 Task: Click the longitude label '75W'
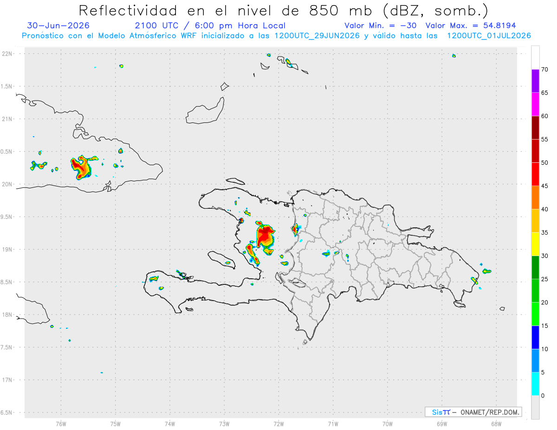click(116, 424)
